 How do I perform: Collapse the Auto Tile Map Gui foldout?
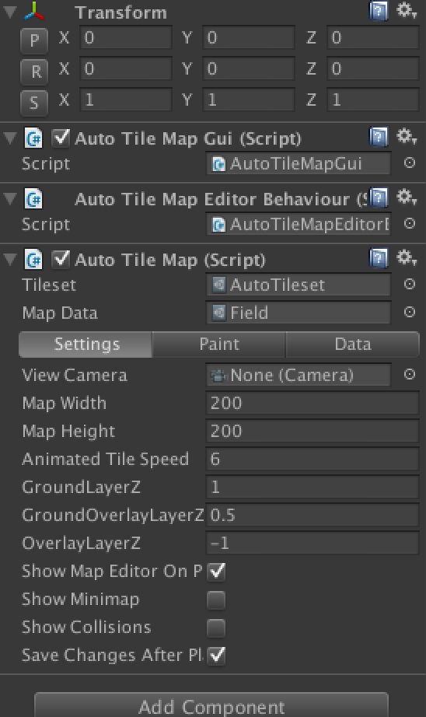tap(10, 138)
